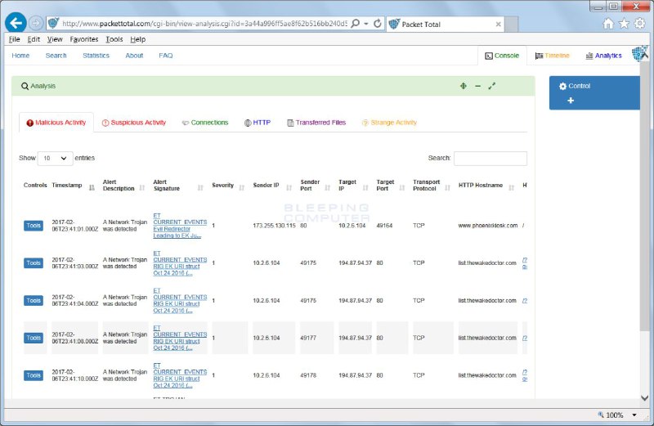
Task: Expand the Analysis panel to fullscreen
Action: 492,86
